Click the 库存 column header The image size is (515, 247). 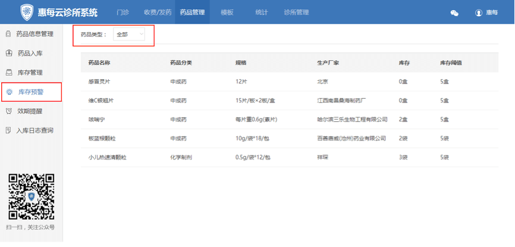click(x=404, y=62)
